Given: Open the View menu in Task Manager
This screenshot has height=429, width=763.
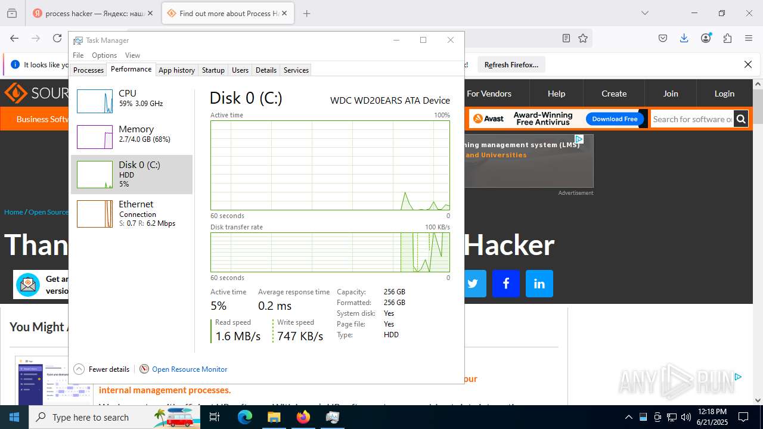Looking at the screenshot, I should point(132,55).
